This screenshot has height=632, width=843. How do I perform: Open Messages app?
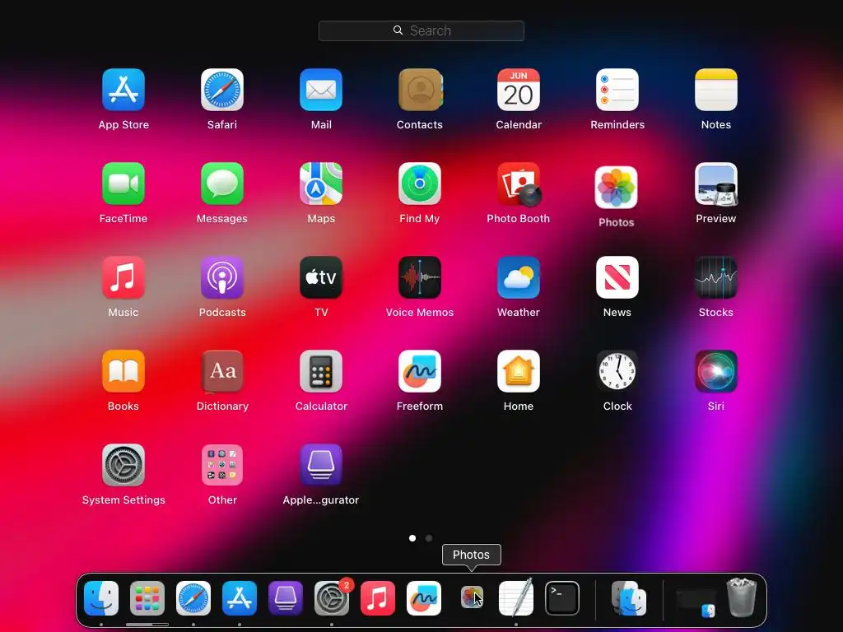tap(222, 184)
